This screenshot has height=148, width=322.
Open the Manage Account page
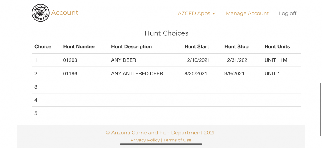tap(247, 13)
